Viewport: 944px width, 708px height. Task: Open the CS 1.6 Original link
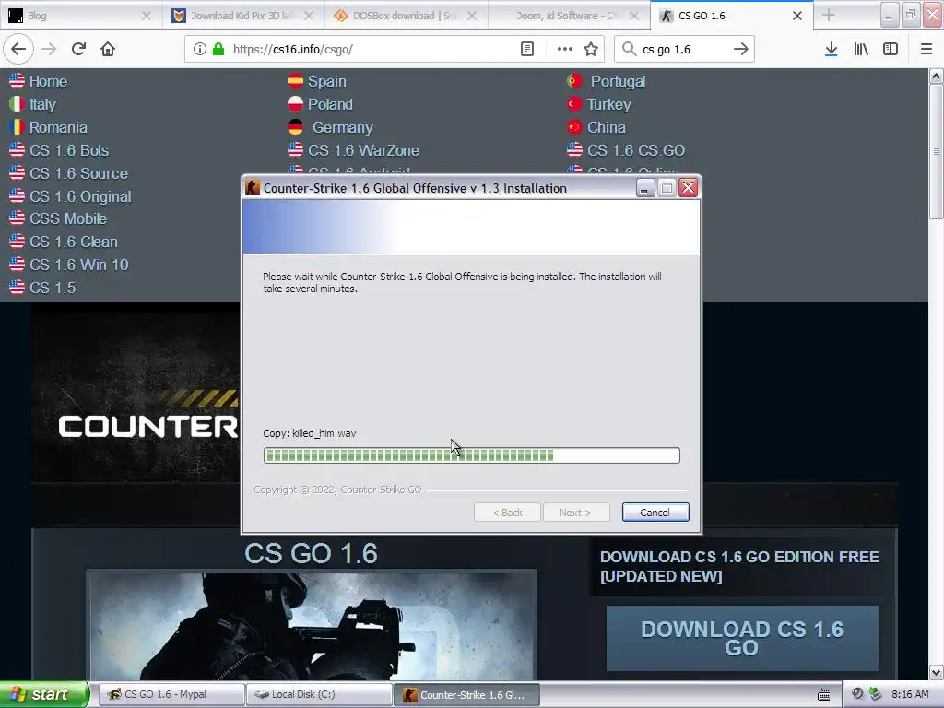(80, 196)
